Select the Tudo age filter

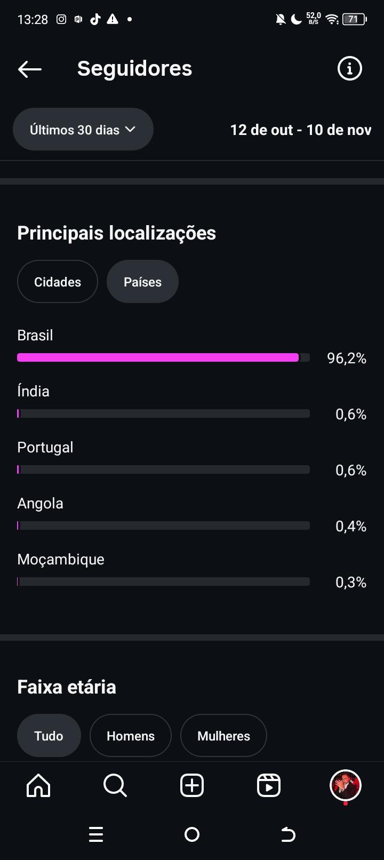(49, 736)
